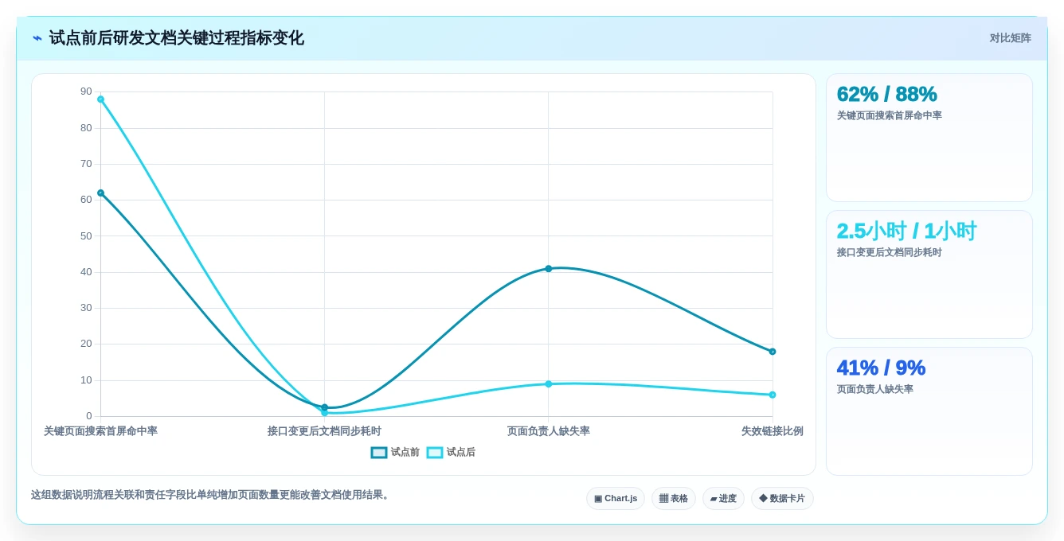Click x-axis label 接口变更后文档同步耗时

tap(324, 431)
